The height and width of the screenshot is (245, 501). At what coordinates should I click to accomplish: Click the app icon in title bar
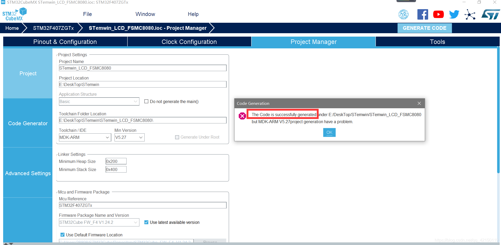[x=3, y=2]
